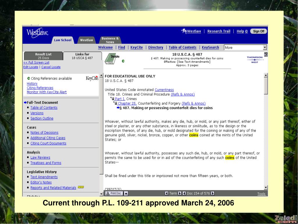Open the Citing References link
The image size is (298, 224).
coord(40,88)
